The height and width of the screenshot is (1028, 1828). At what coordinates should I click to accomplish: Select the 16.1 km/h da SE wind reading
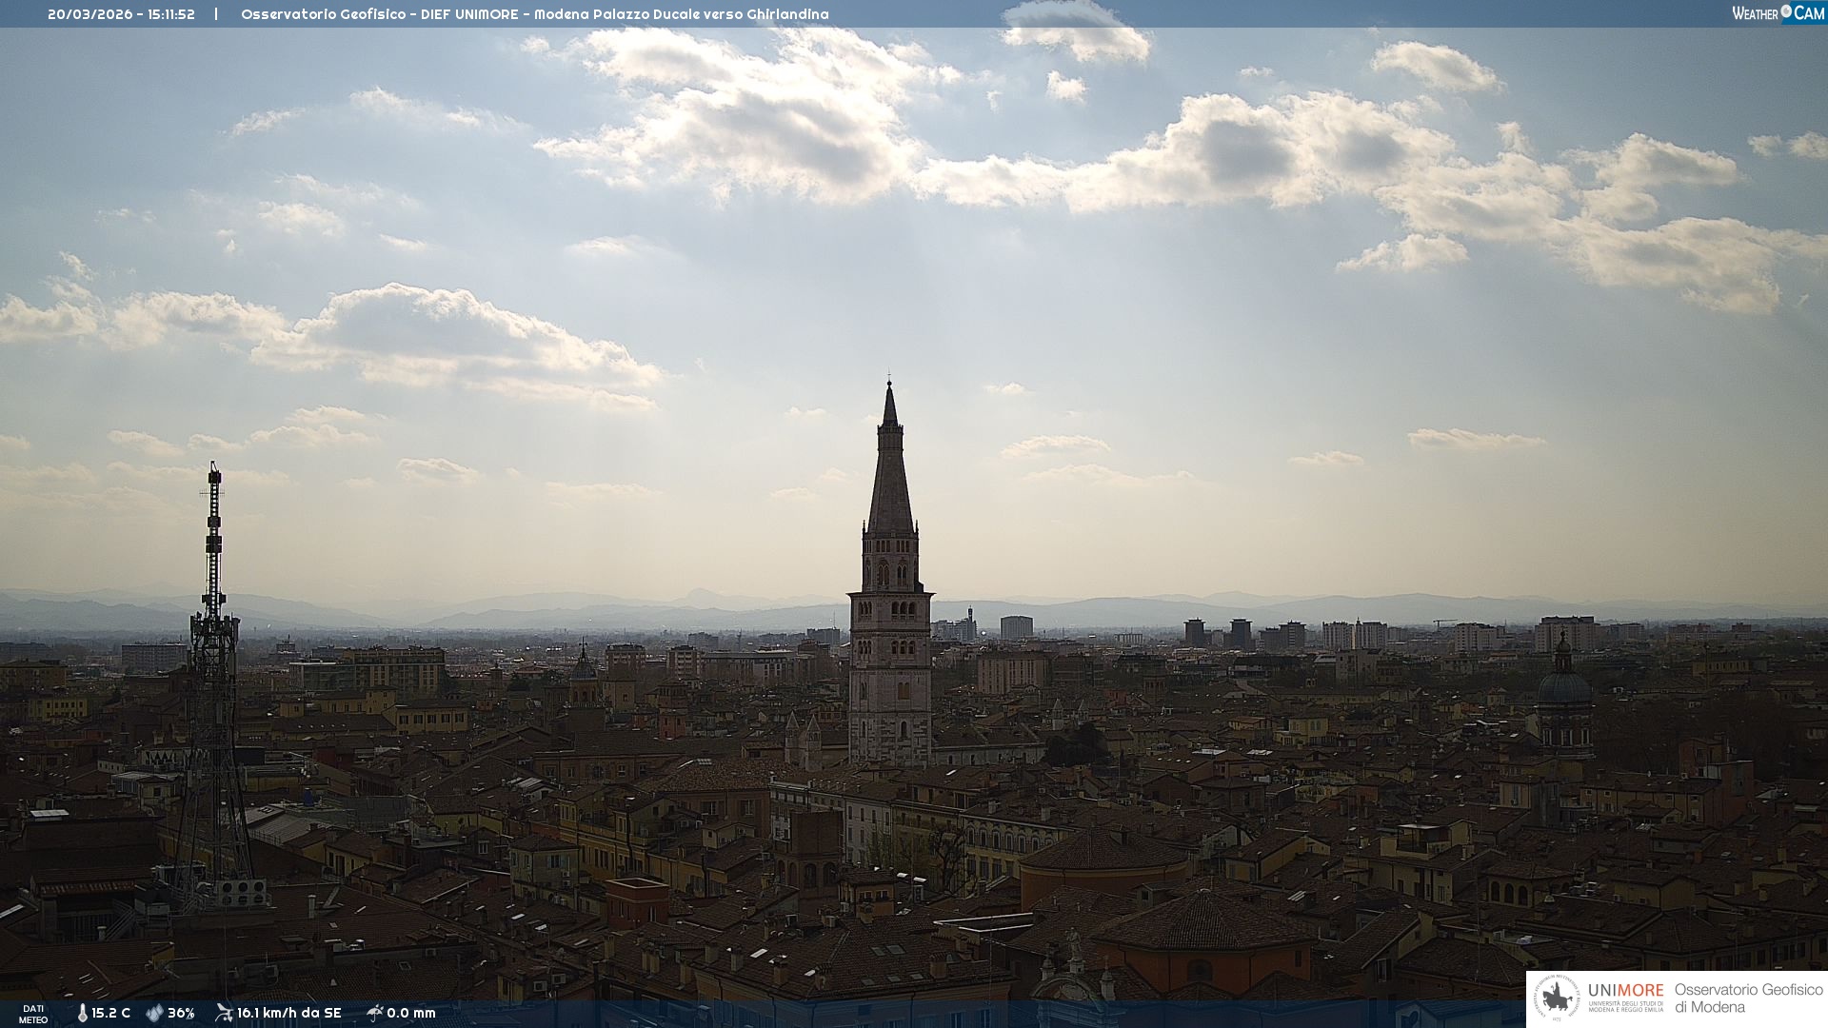(288, 1014)
